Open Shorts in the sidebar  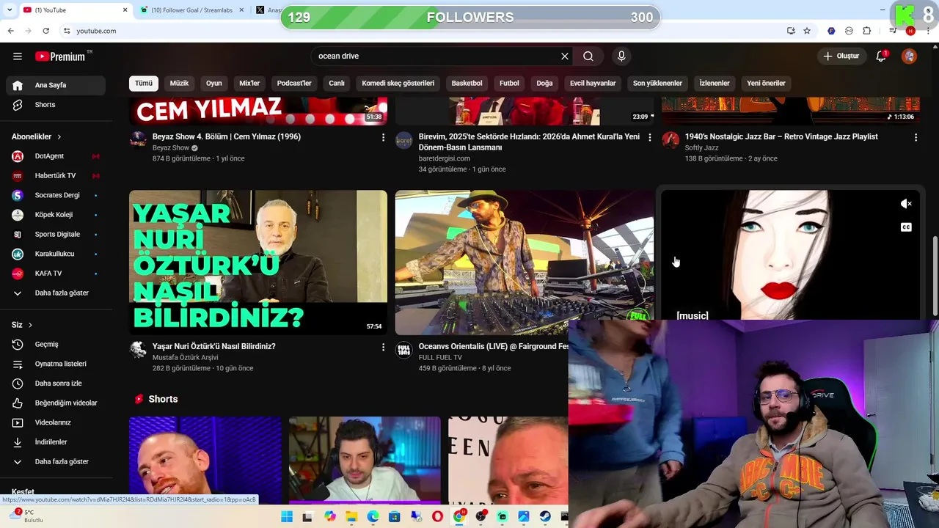56,105
